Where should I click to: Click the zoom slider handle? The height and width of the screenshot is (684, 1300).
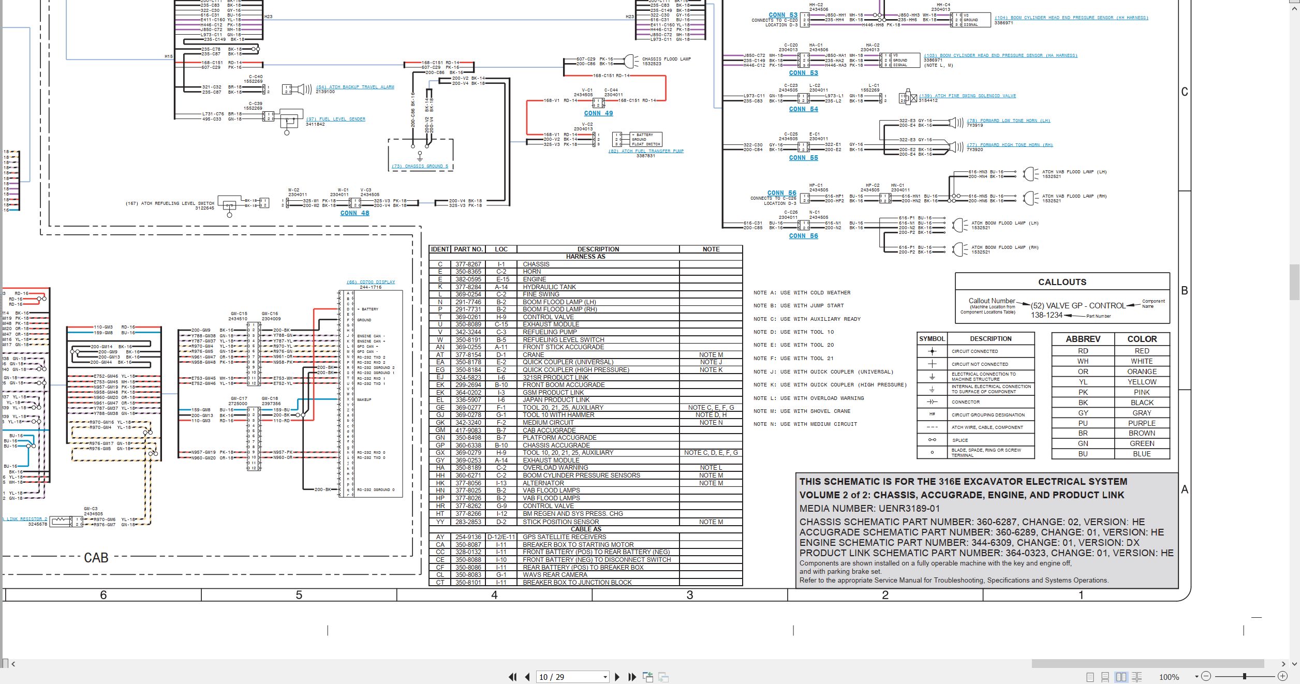(x=1244, y=676)
